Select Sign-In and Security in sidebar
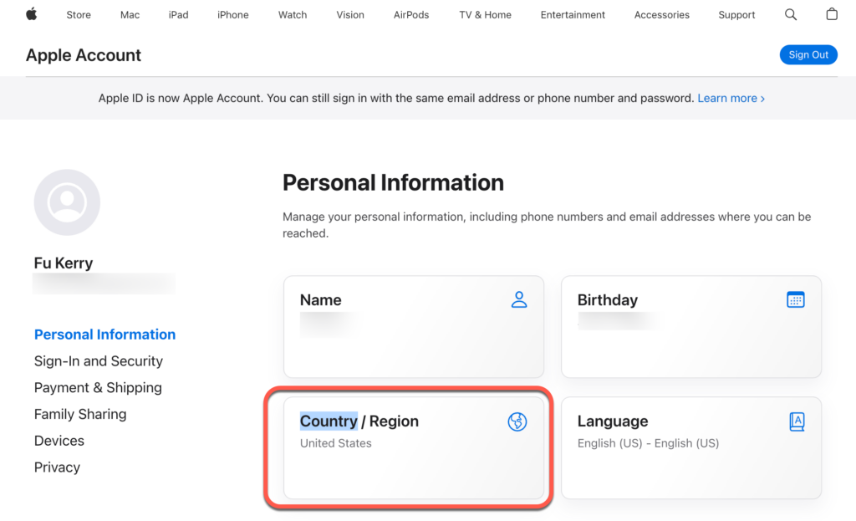This screenshot has width=856, height=521. coord(99,361)
